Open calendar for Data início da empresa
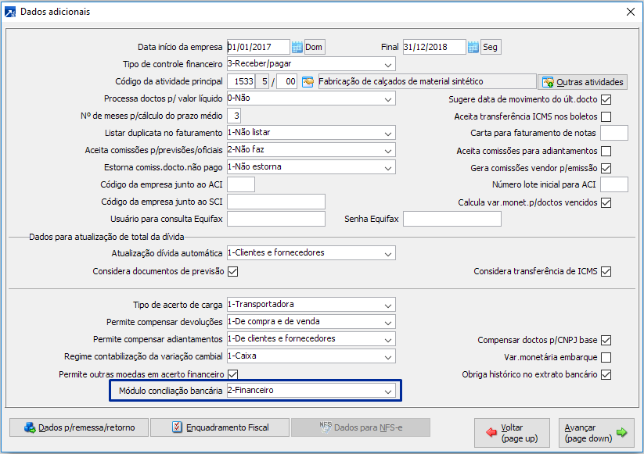 coord(297,47)
